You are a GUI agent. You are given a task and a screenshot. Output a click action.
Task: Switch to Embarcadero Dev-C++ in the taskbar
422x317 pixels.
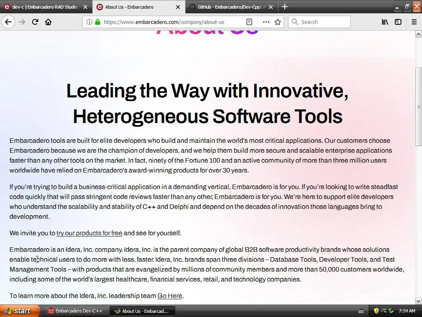[76, 311]
